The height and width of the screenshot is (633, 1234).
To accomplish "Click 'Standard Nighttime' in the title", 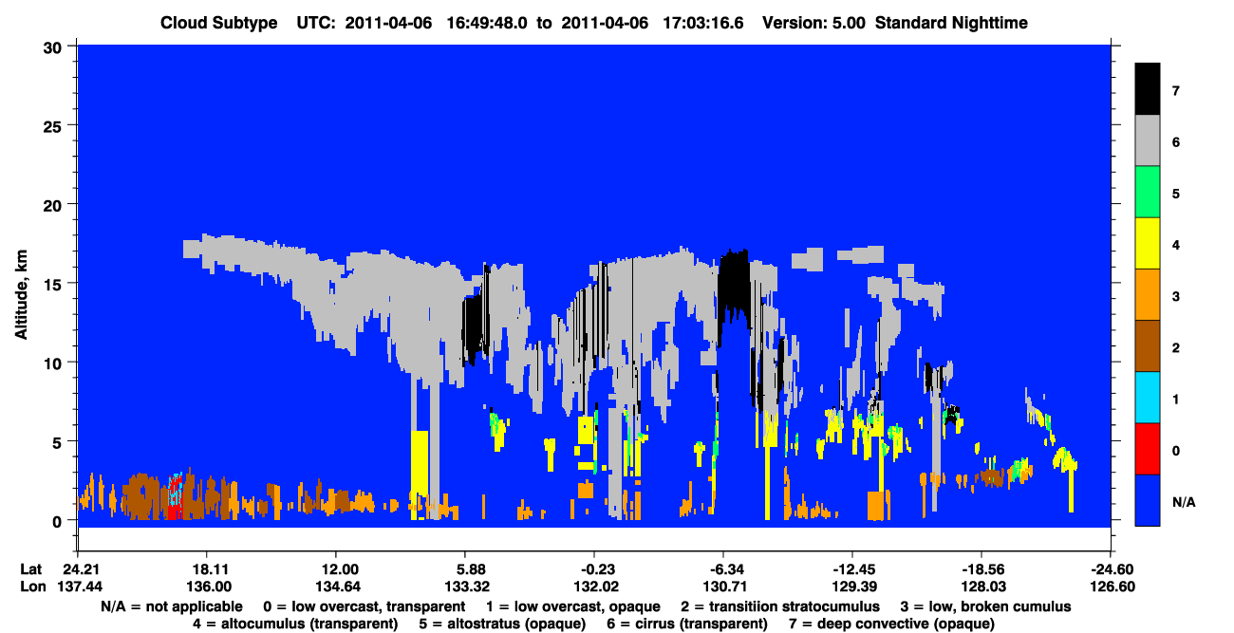I will pyautogui.click(x=952, y=23).
